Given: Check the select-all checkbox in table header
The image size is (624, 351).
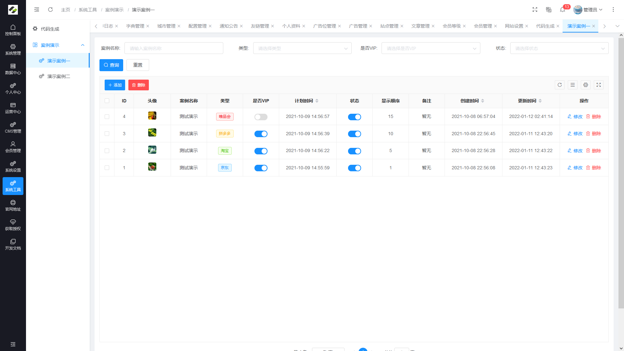Looking at the screenshot, I should click(107, 101).
